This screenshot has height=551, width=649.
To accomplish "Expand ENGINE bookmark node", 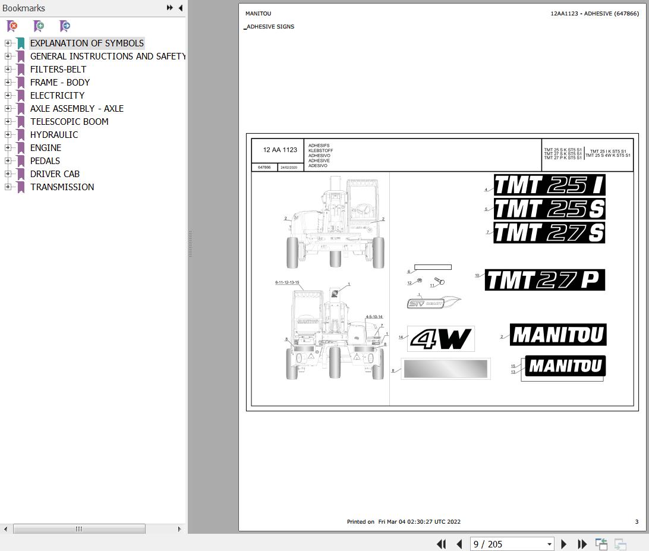I will coord(8,148).
